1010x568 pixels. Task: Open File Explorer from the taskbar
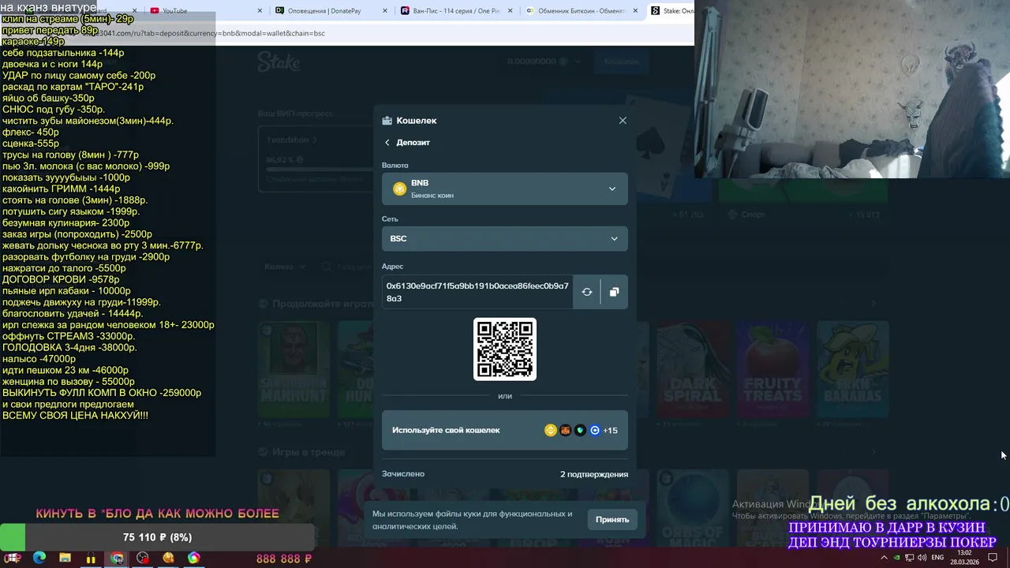(65, 558)
